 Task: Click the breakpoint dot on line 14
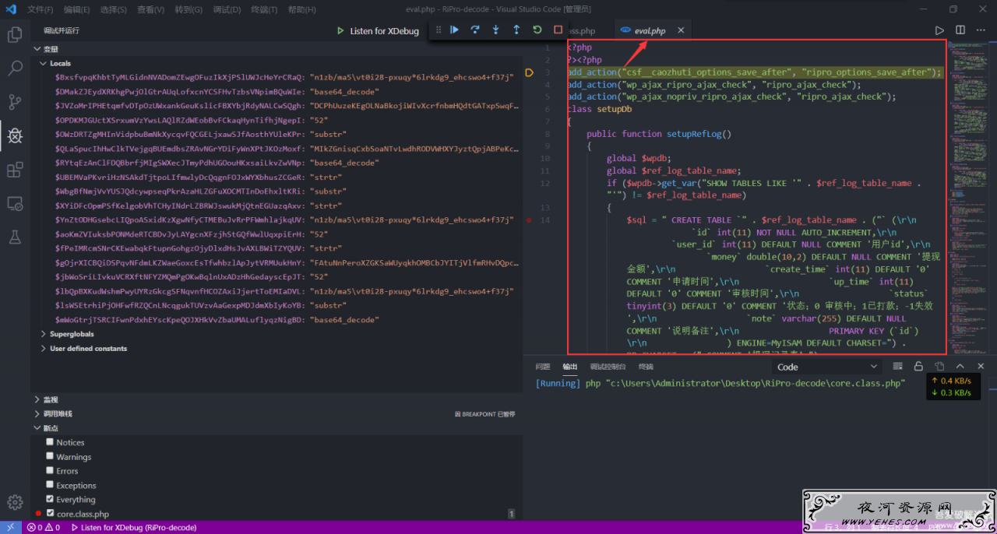coord(529,220)
